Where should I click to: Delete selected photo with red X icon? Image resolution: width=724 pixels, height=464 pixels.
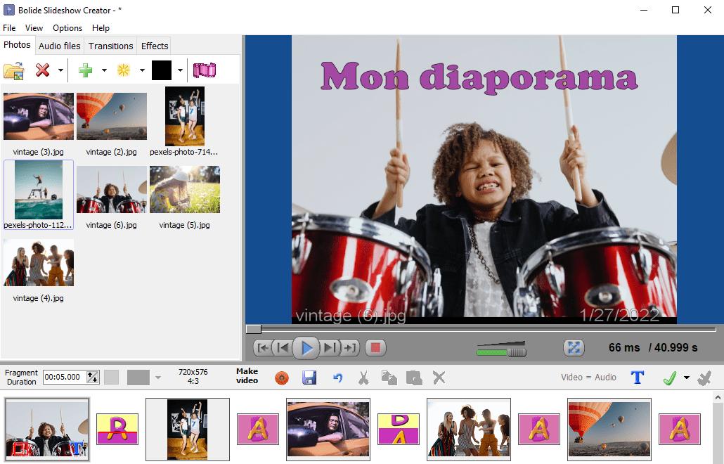coord(41,70)
